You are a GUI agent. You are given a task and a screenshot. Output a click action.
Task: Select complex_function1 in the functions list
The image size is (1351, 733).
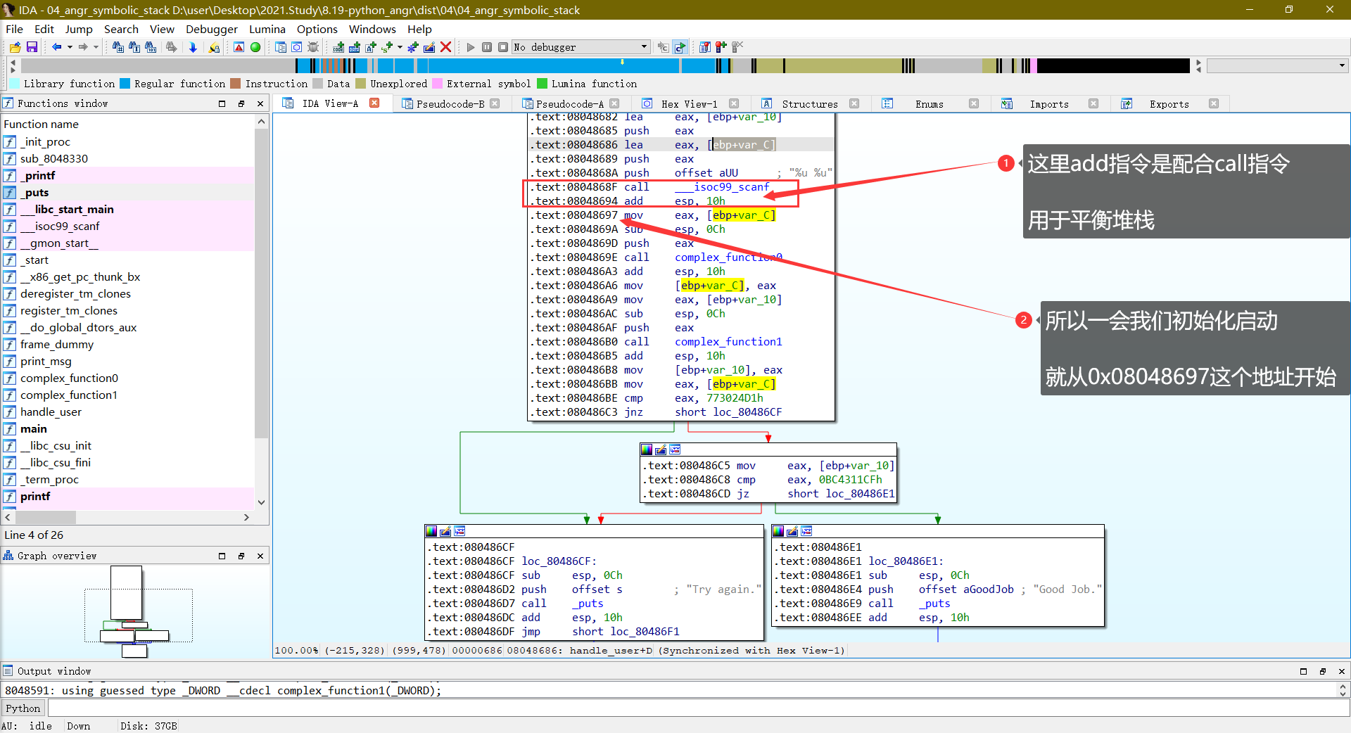pyautogui.click(x=69, y=395)
